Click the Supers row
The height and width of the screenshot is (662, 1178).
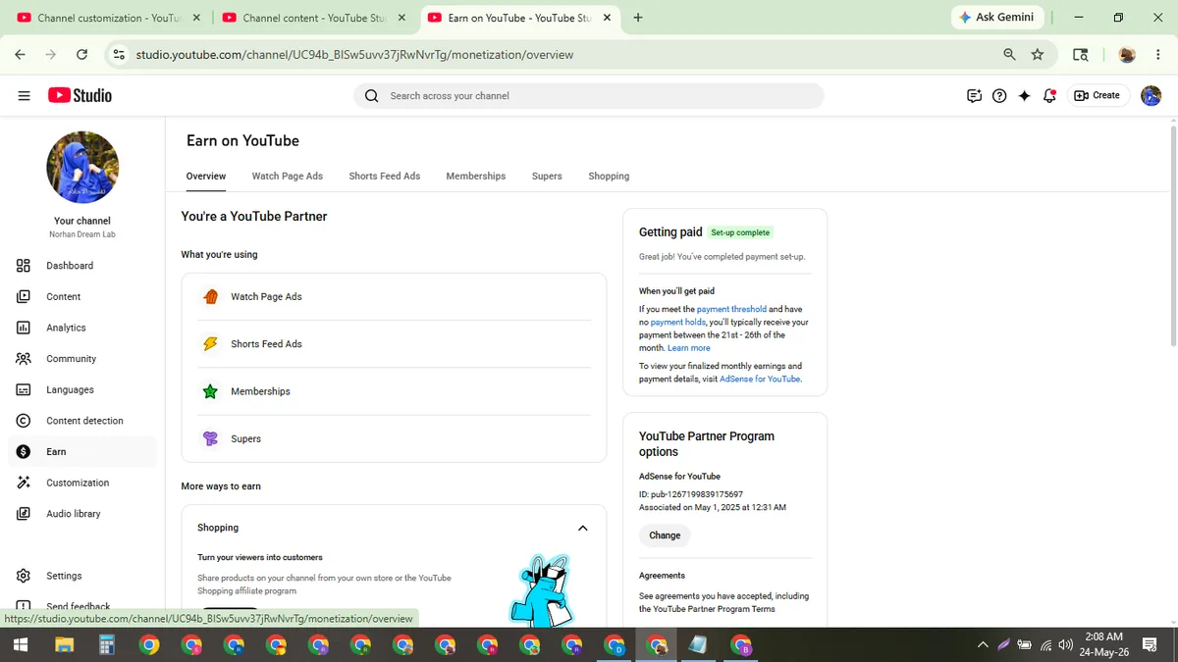394,438
